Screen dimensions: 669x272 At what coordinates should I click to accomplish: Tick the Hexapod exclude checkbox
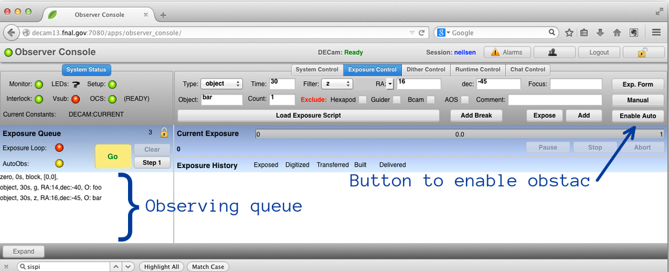pyautogui.click(x=361, y=100)
